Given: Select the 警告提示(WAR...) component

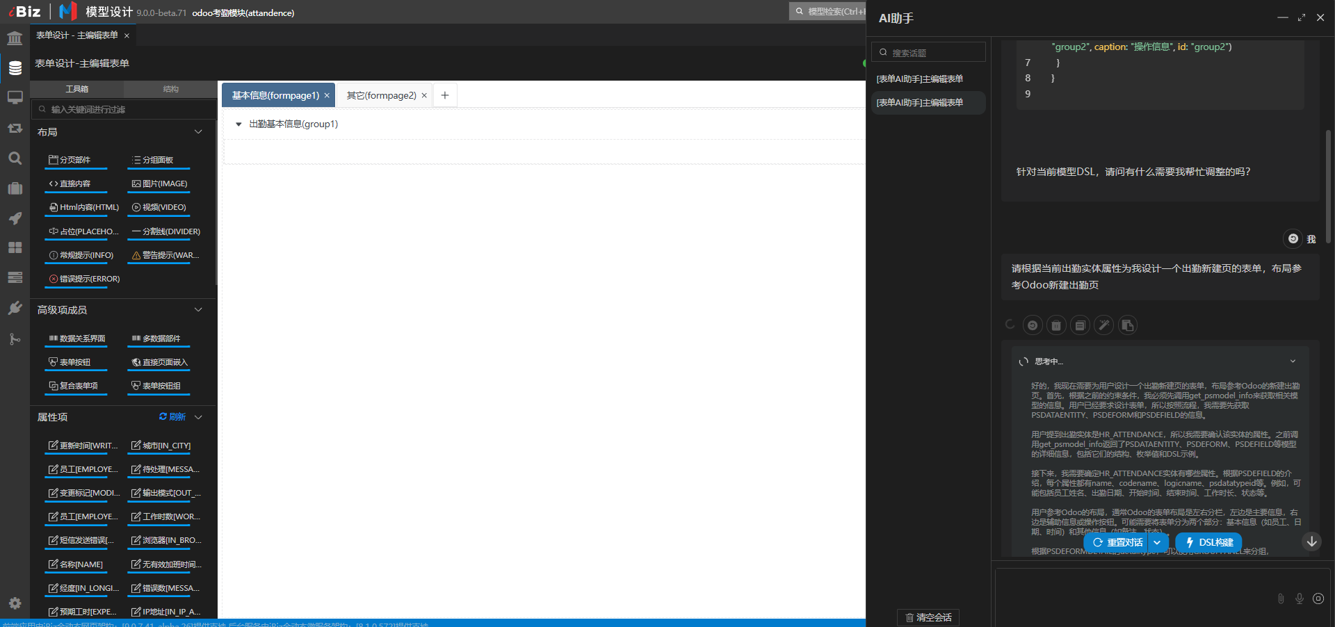Looking at the screenshot, I should (165, 255).
